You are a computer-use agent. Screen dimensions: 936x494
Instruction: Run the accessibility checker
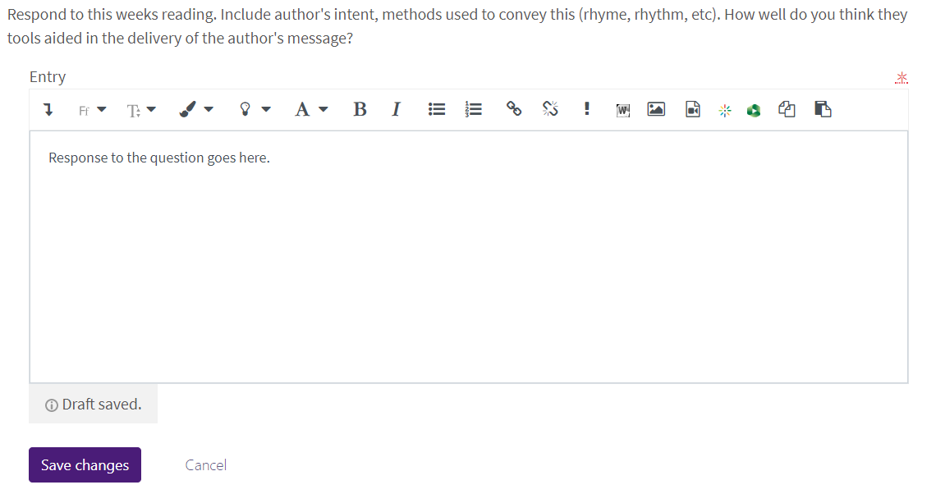tap(587, 108)
